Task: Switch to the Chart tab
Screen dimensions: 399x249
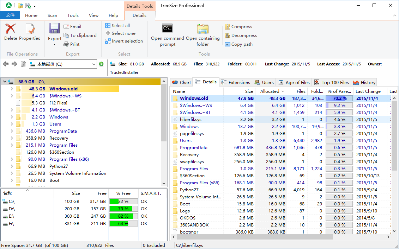Action: pyautogui.click(x=181, y=82)
